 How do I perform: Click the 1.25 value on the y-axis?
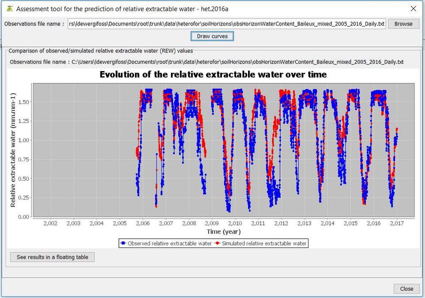click(x=23, y=121)
